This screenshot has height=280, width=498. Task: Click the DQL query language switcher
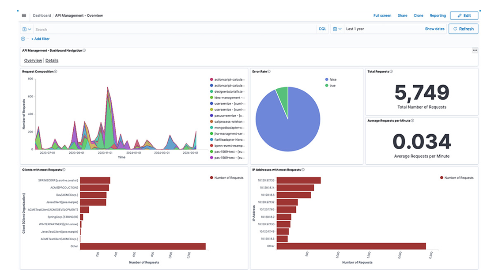322,28
